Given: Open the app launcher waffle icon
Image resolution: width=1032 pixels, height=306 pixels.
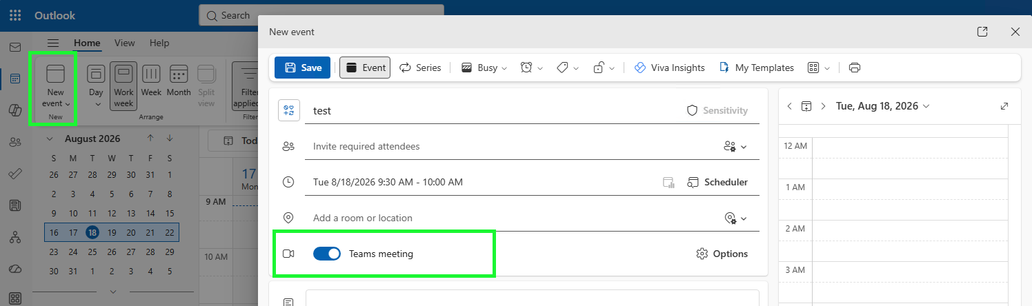Looking at the screenshot, I should tap(15, 15).
